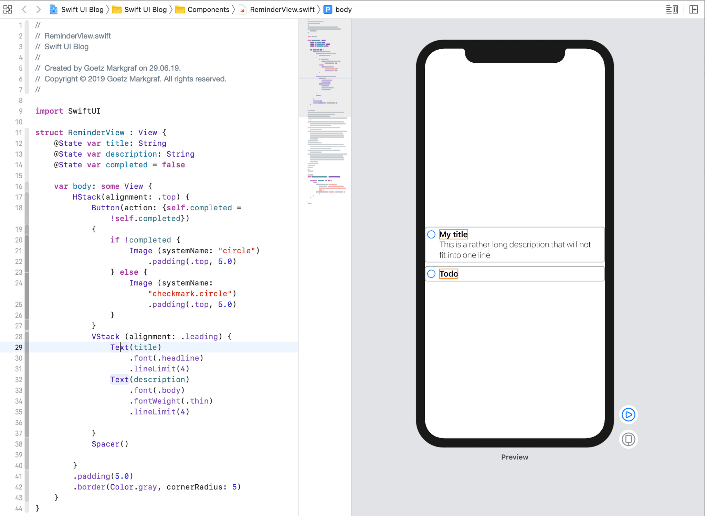Start Live Preview with the play button
The height and width of the screenshot is (516, 705).
coord(628,414)
